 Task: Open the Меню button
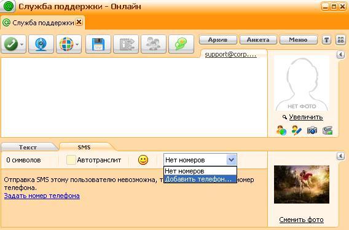298,40
